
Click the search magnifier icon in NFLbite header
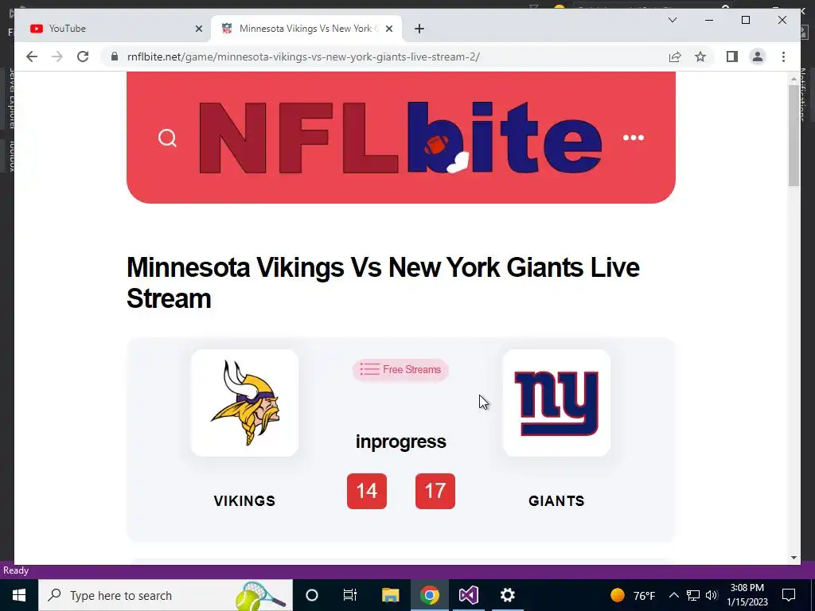click(x=167, y=138)
